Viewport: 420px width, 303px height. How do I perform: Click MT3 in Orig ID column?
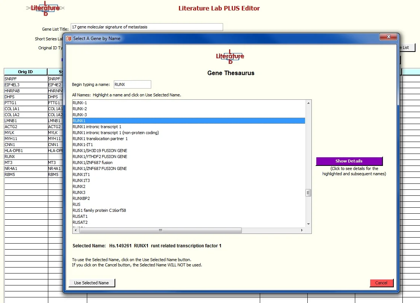tap(26, 163)
